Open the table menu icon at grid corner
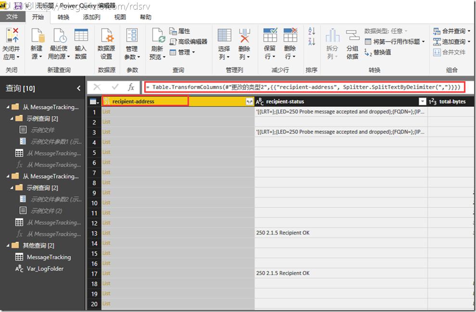 [94, 101]
